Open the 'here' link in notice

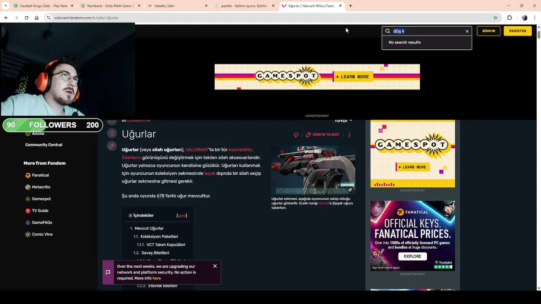pyautogui.click(x=156, y=278)
